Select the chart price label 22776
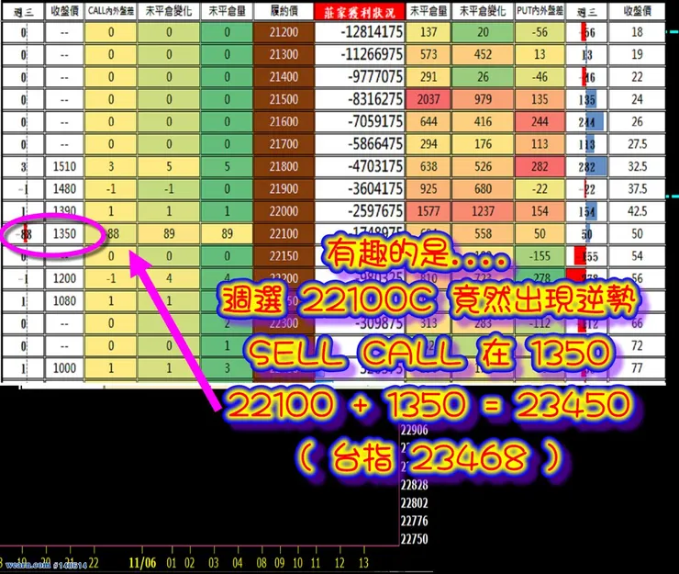 pyautogui.click(x=415, y=521)
